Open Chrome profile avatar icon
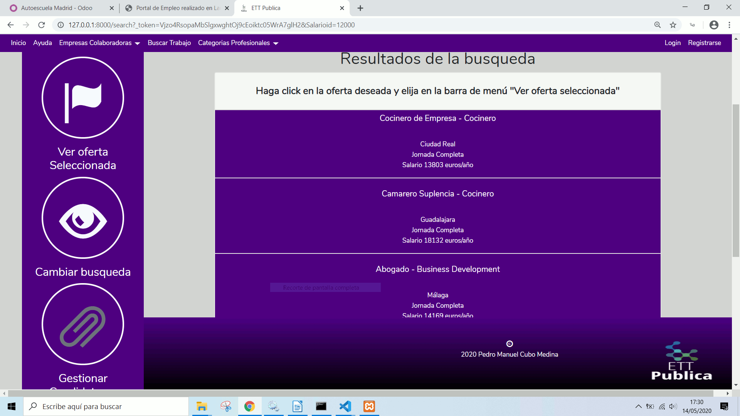 point(714,25)
